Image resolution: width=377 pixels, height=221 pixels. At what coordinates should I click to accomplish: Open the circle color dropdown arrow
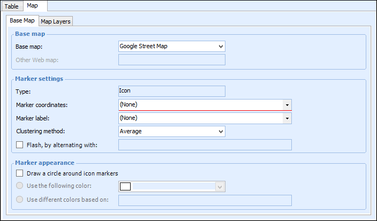[219, 187]
